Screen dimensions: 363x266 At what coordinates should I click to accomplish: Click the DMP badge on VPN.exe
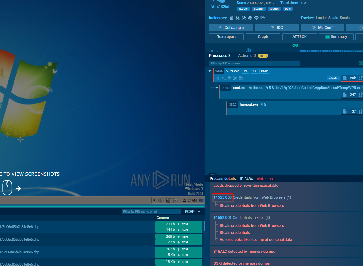tap(264, 71)
